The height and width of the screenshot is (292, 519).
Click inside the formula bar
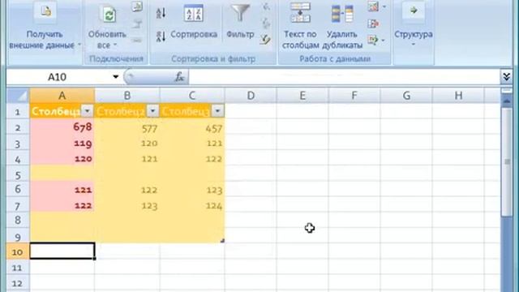(x=344, y=77)
